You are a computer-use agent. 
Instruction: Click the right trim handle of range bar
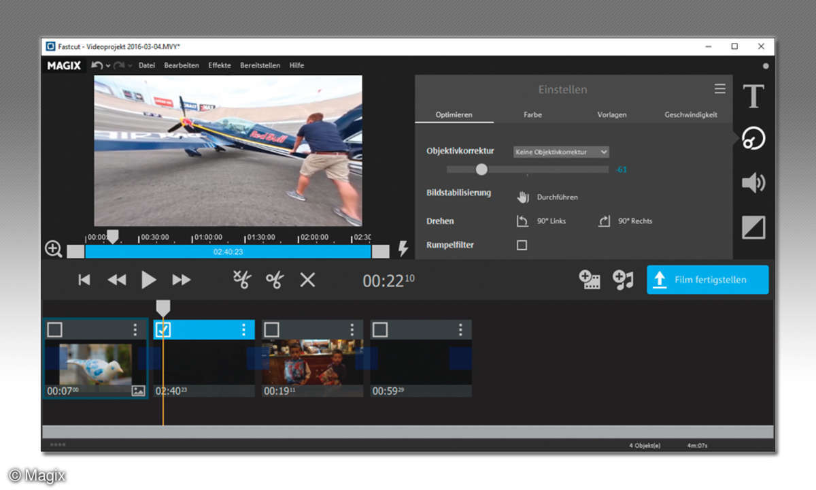coord(381,251)
